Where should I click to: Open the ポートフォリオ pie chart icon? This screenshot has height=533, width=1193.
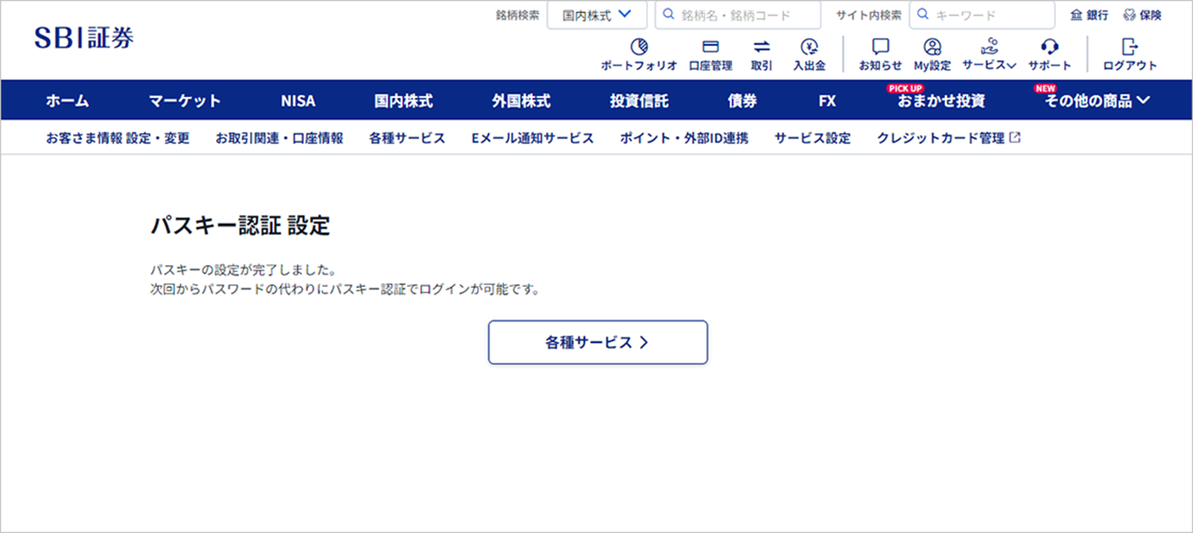(639, 48)
